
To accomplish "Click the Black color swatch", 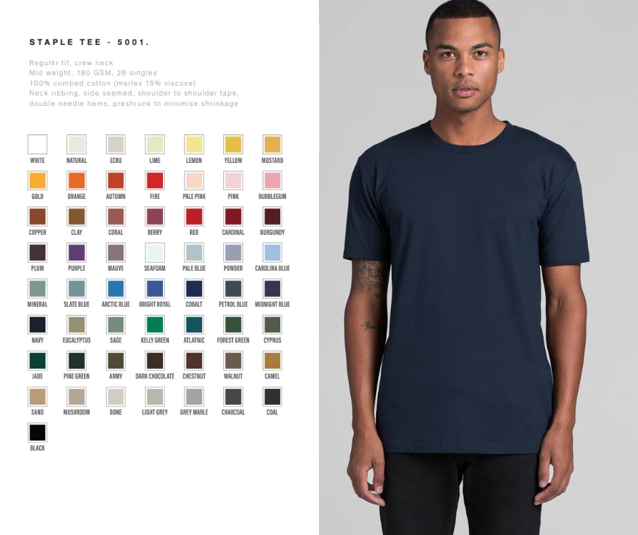I will point(37,432).
